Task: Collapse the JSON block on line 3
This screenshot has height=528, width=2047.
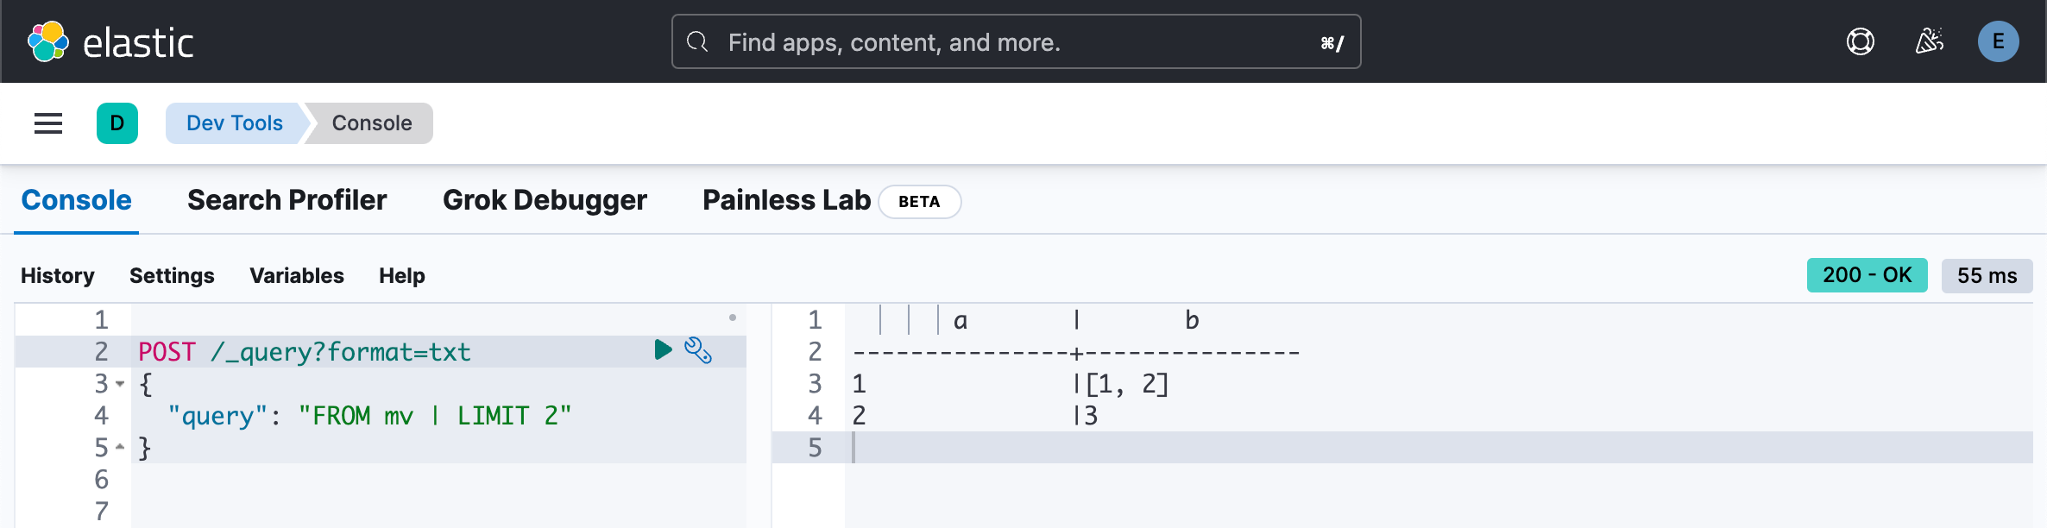Action: (x=120, y=384)
